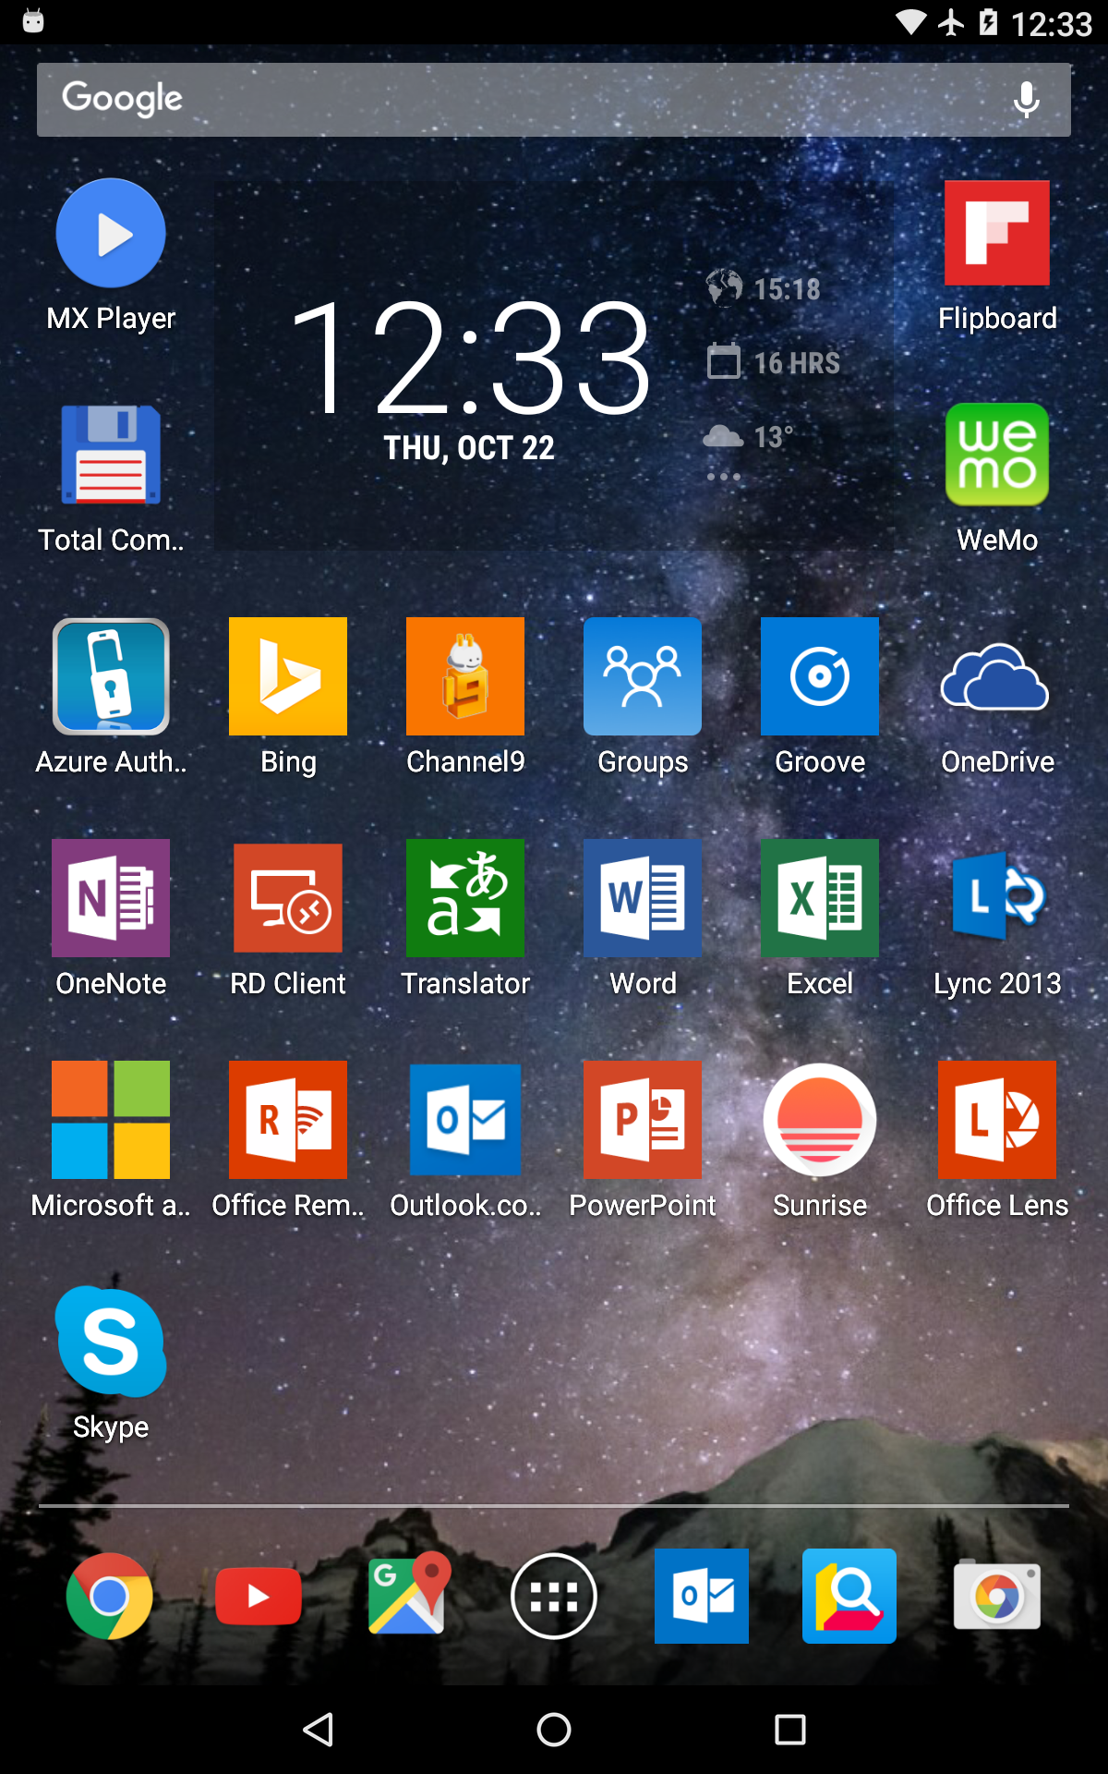
Task: Tap the THU, OCT 22 date
Action: coord(469,448)
